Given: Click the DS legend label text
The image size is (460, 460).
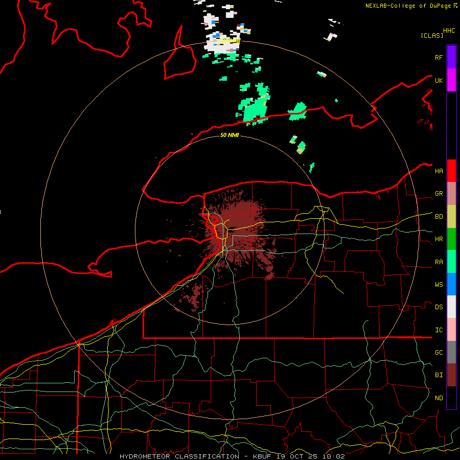Looking at the screenshot, I should coord(439,307).
